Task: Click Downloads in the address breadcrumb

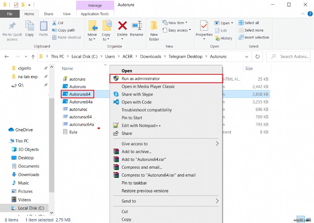Action: pos(151,57)
